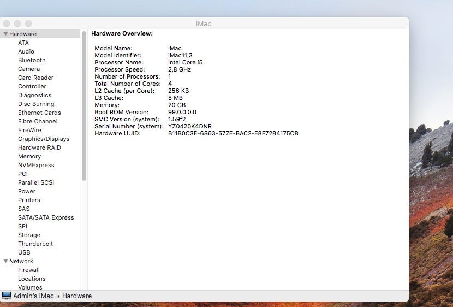Select Network category in sidebar

point(21,261)
